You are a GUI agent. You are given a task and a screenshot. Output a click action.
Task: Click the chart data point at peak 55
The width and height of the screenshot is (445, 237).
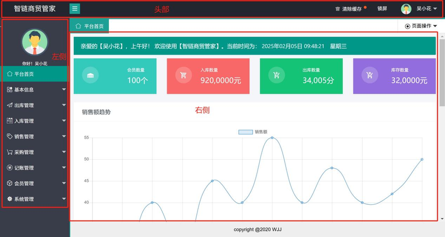pyautogui.click(x=272, y=138)
